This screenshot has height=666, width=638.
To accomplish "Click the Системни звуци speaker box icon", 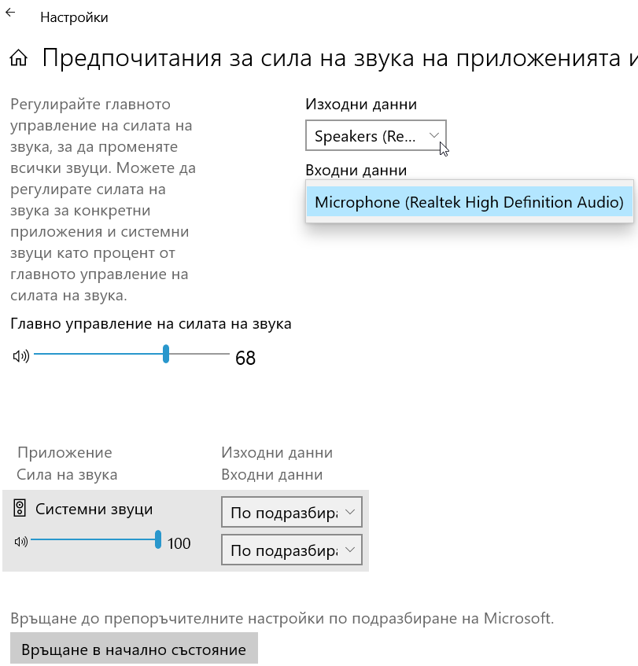I will pyautogui.click(x=20, y=509).
